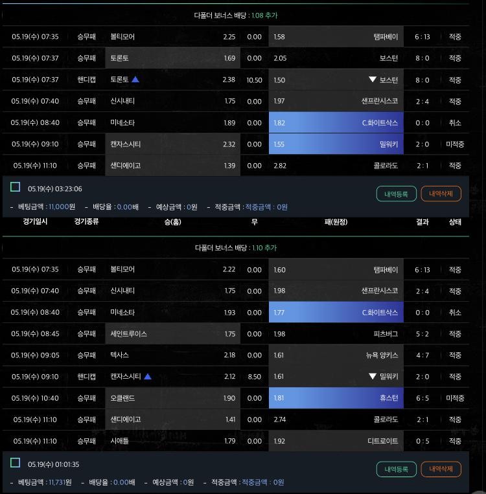The height and width of the screenshot is (494, 486).
Task: Select the 캔자스시티 home cell with odds 2.32
Action: [x=173, y=144]
